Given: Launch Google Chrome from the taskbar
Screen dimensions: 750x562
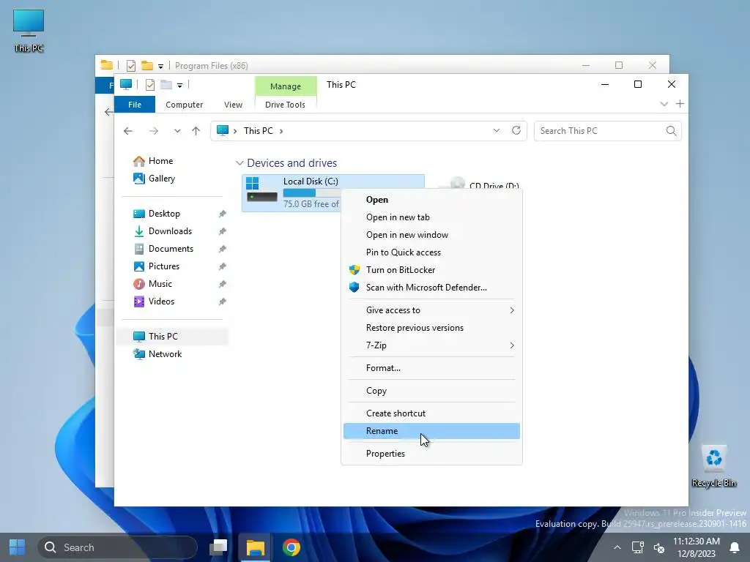Looking at the screenshot, I should 292,547.
